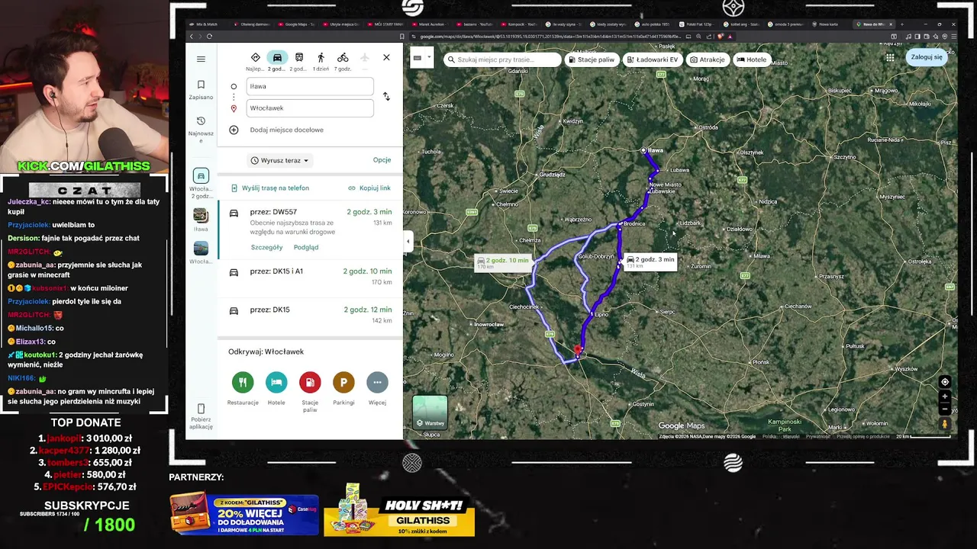Click the 2 godz. 3 min route label on the map
This screenshot has width=977, height=549.
(x=650, y=262)
